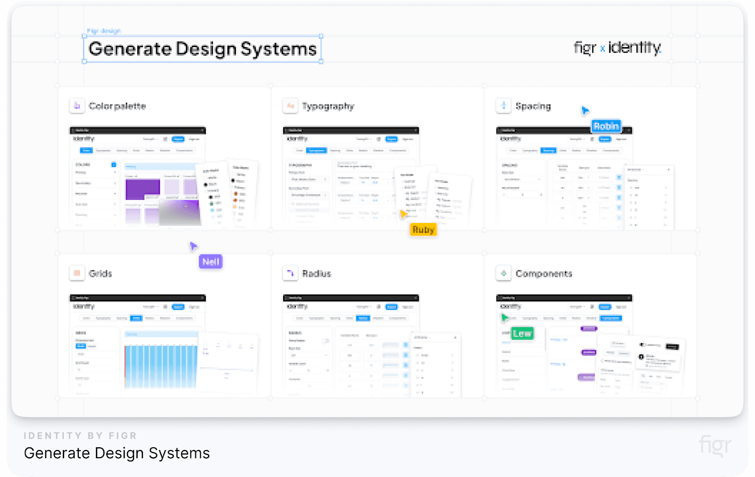Image resolution: width=755 pixels, height=477 pixels.
Task: Toggle the green Low badge in Components preview
Action: 522,333
